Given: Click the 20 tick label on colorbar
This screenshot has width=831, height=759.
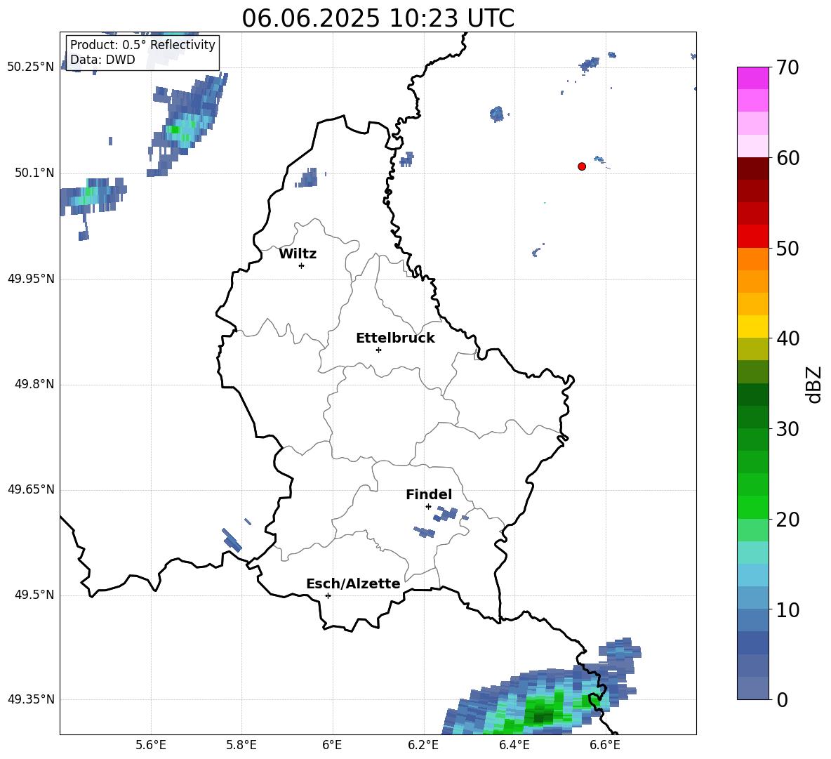Looking at the screenshot, I should [x=787, y=520].
